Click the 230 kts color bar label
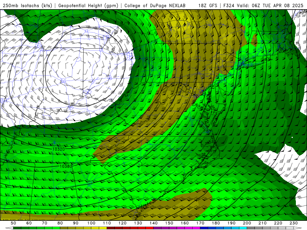 pyautogui.click(x=294, y=223)
